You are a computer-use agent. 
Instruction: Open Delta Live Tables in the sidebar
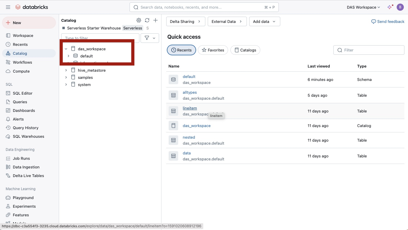click(29, 176)
